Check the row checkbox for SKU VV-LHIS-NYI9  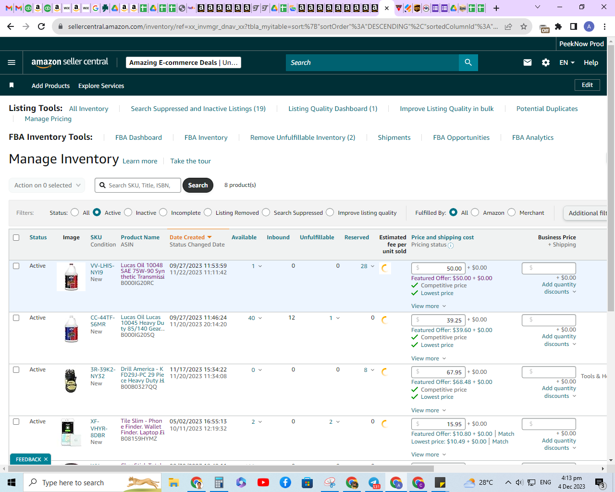(16, 266)
